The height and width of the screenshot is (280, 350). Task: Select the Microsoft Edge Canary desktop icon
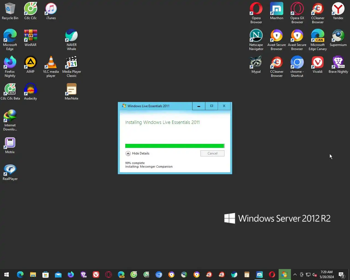tap(318, 40)
